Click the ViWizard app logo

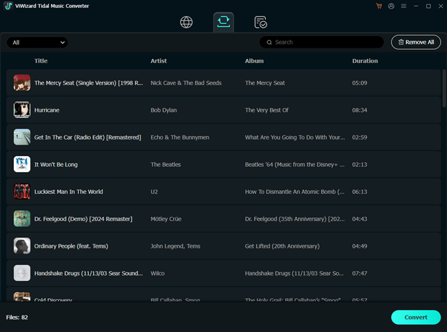click(x=8, y=6)
